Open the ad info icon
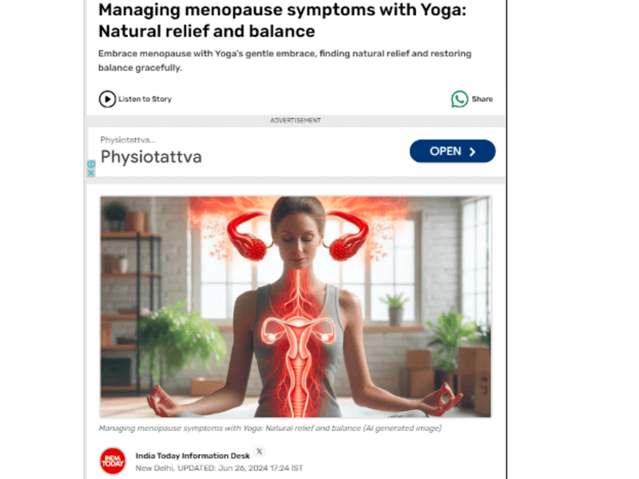The width and height of the screenshot is (639, 479). (x=91, y=164)
